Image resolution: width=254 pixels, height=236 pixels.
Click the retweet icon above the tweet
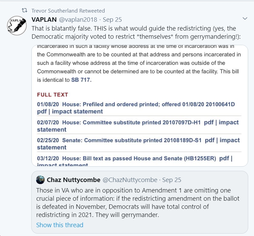[25, 11]
